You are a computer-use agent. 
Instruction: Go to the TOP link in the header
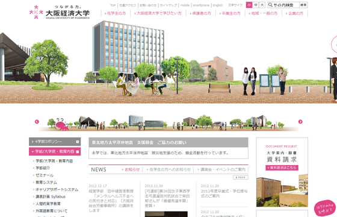coord(113,5)
